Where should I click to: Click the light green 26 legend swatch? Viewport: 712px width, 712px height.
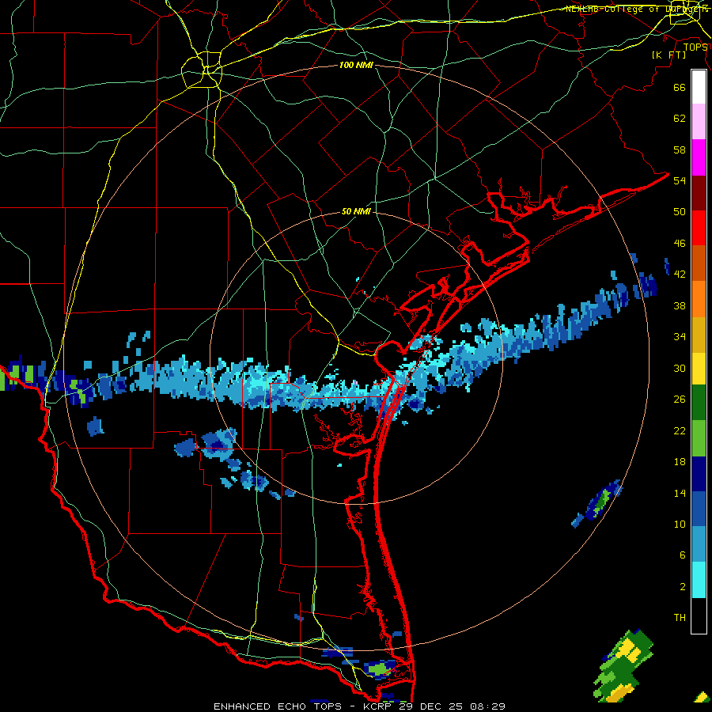699,438
